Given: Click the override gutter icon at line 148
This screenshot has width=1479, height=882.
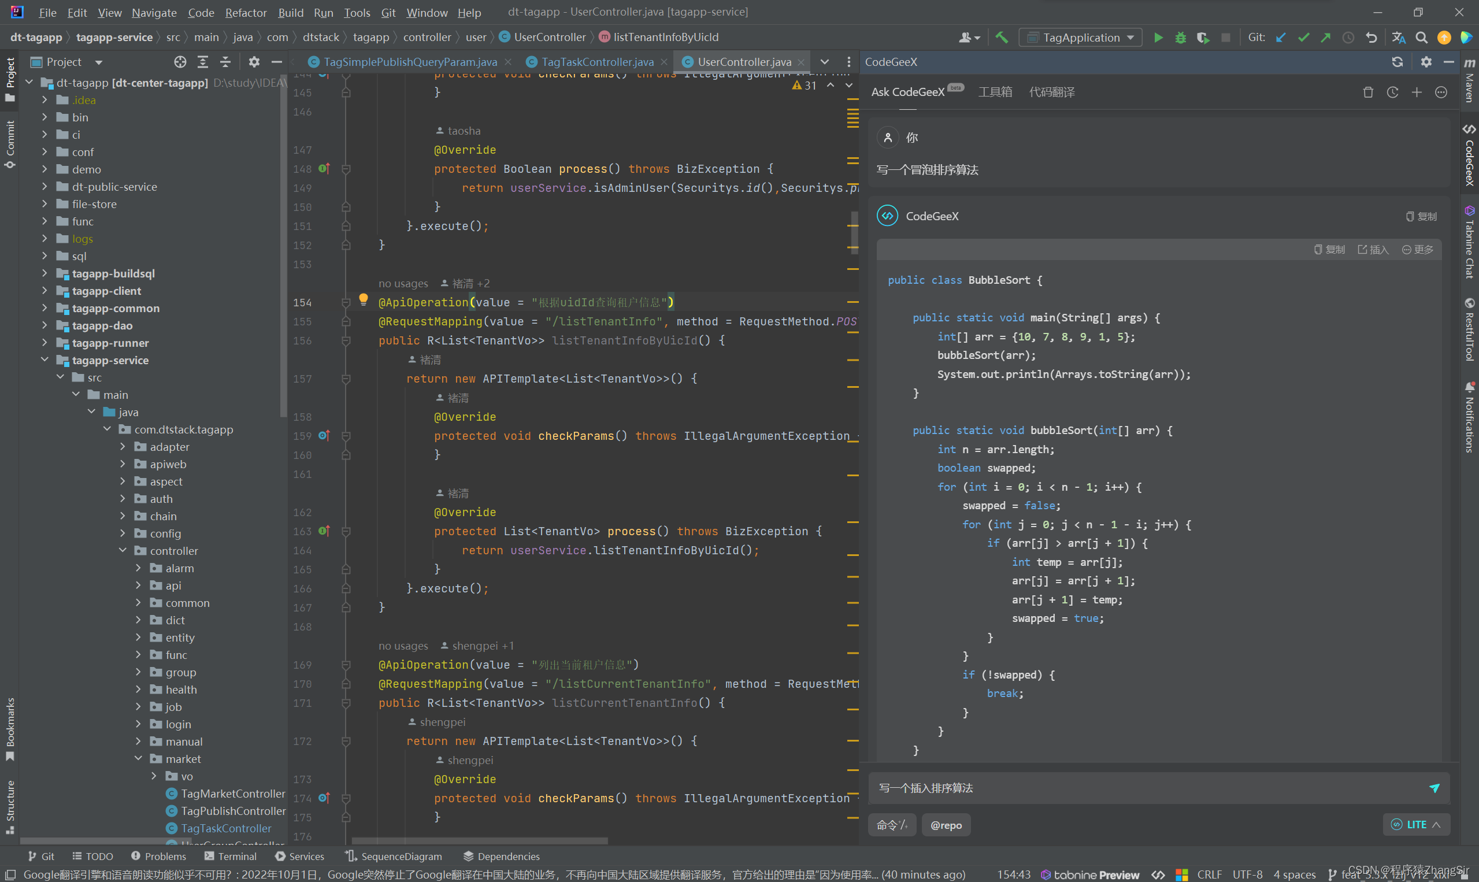Looking at the screenshot, I should click(x=324, y=169).
